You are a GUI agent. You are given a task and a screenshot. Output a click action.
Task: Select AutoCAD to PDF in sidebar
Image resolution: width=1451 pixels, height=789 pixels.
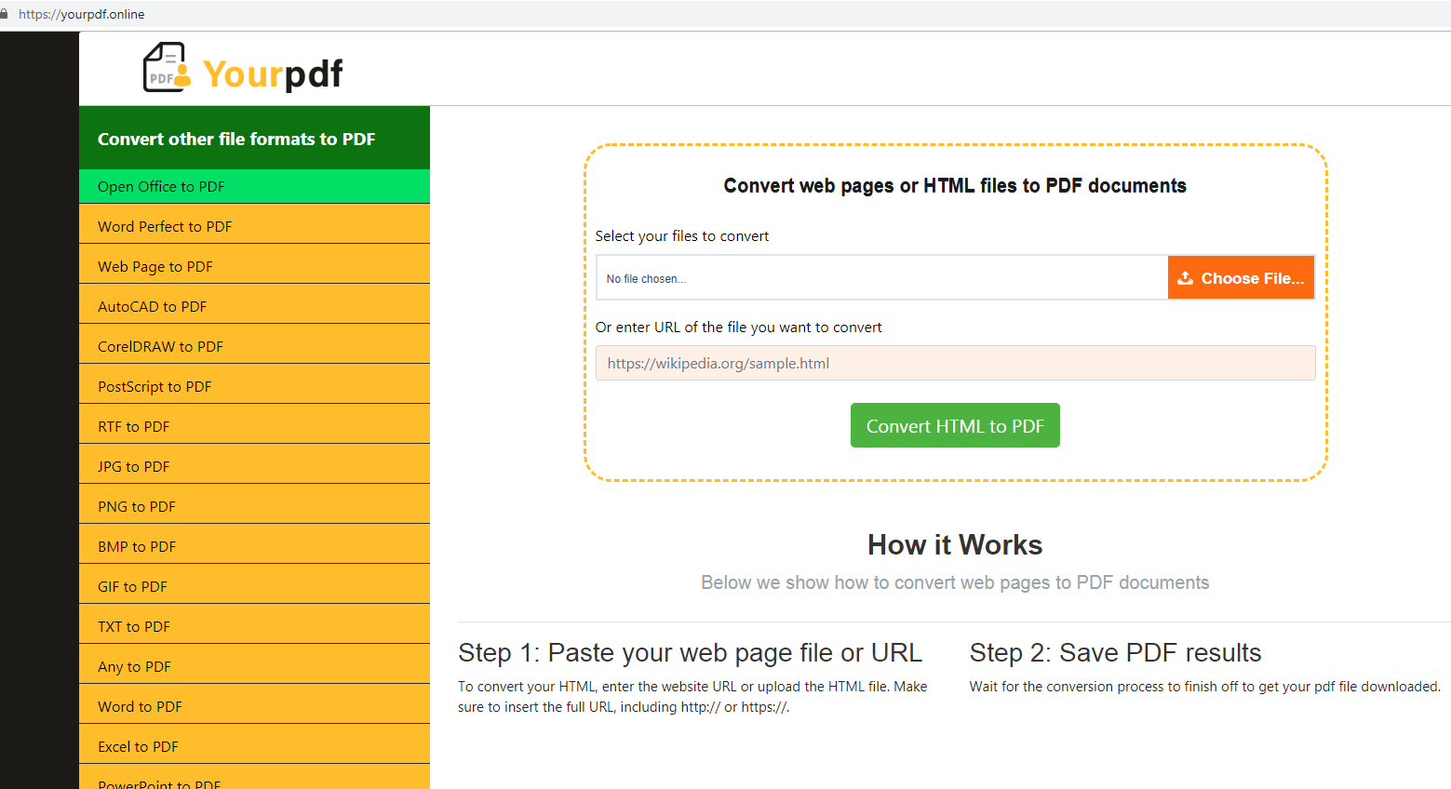point(254,306)
